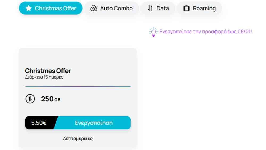The height and width of the screenshot is (150, 266).
Task: Click the 5.50€ price label
Action: (39, 123)
